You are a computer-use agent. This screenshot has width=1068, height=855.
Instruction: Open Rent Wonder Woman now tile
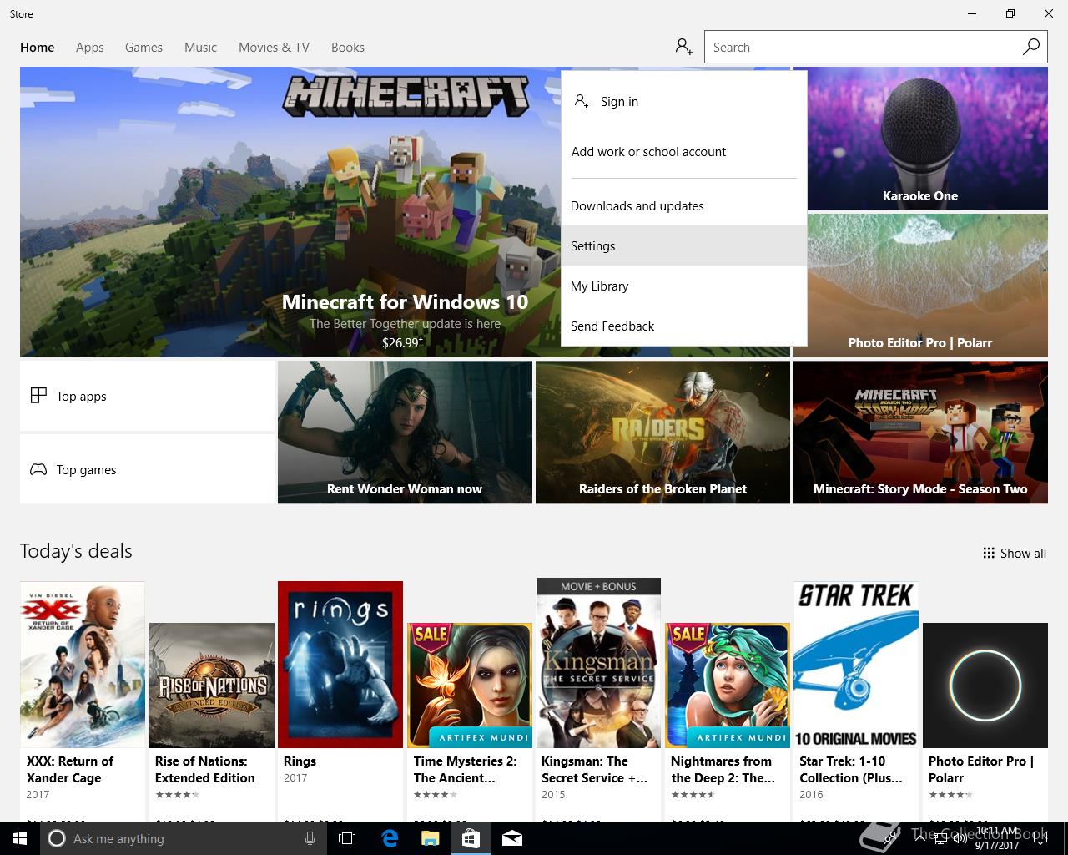coord(405,433)
